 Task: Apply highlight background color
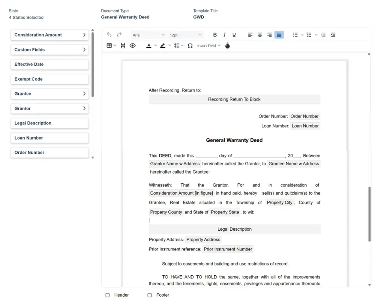163,45
